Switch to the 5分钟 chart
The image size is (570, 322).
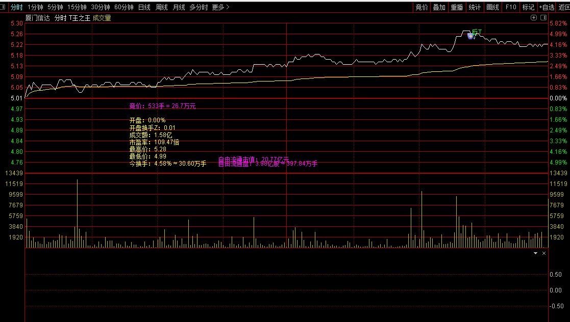(x=55, y=7)
